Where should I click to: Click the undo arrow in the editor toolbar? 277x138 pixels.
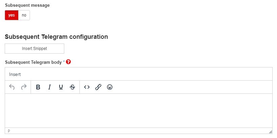coord(12,87)
